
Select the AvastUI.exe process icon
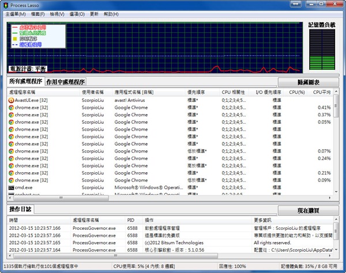[12, 100]
